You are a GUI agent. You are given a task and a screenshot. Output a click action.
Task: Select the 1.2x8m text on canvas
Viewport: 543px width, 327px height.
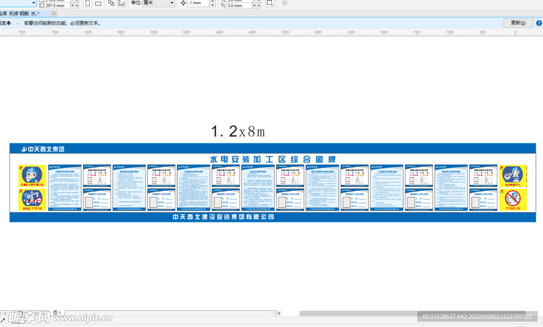[x=237, y=131]
